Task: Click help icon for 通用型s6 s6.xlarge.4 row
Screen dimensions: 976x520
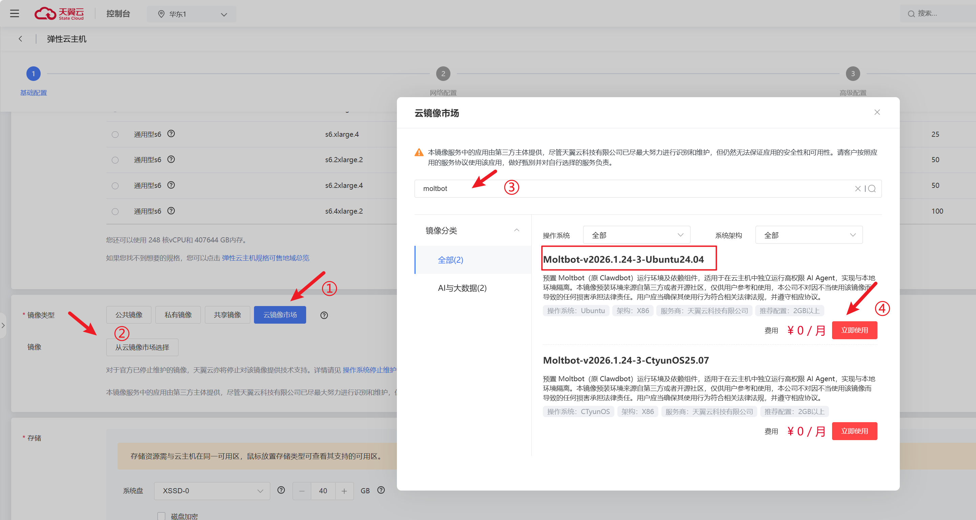Action: tap(171, 134)
